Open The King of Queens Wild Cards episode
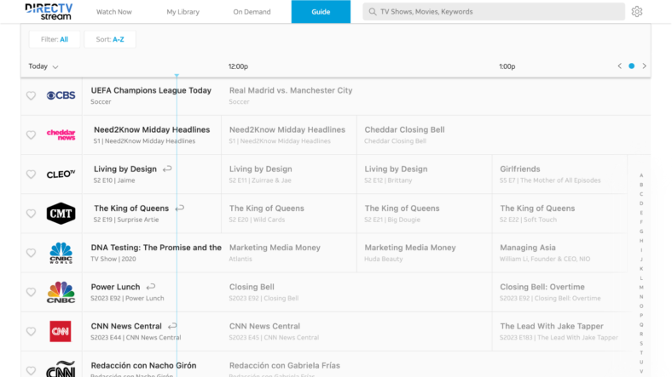672x377 pixels. coord(289,214)
